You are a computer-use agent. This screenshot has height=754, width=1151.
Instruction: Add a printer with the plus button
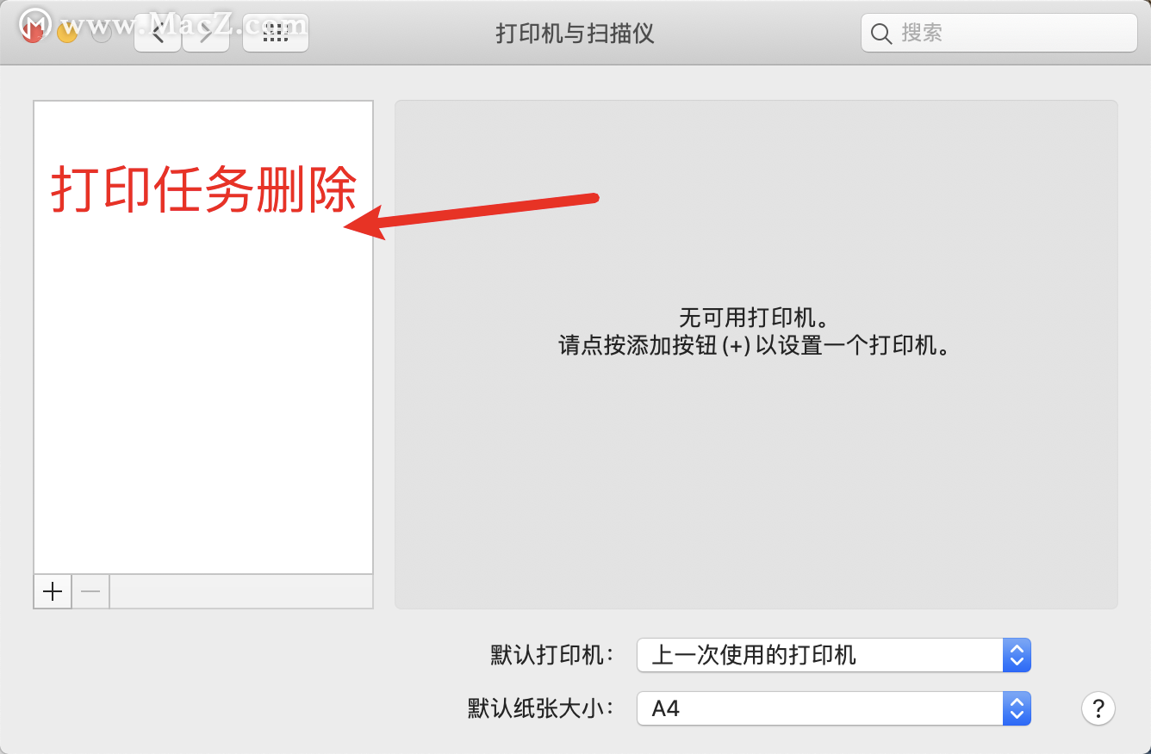(53, 591)
